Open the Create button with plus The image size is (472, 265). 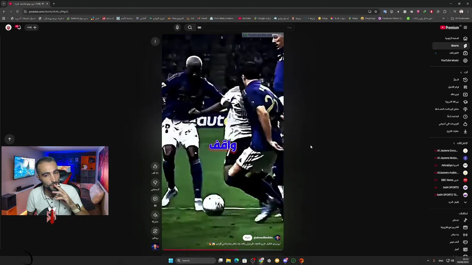(32, 27)
